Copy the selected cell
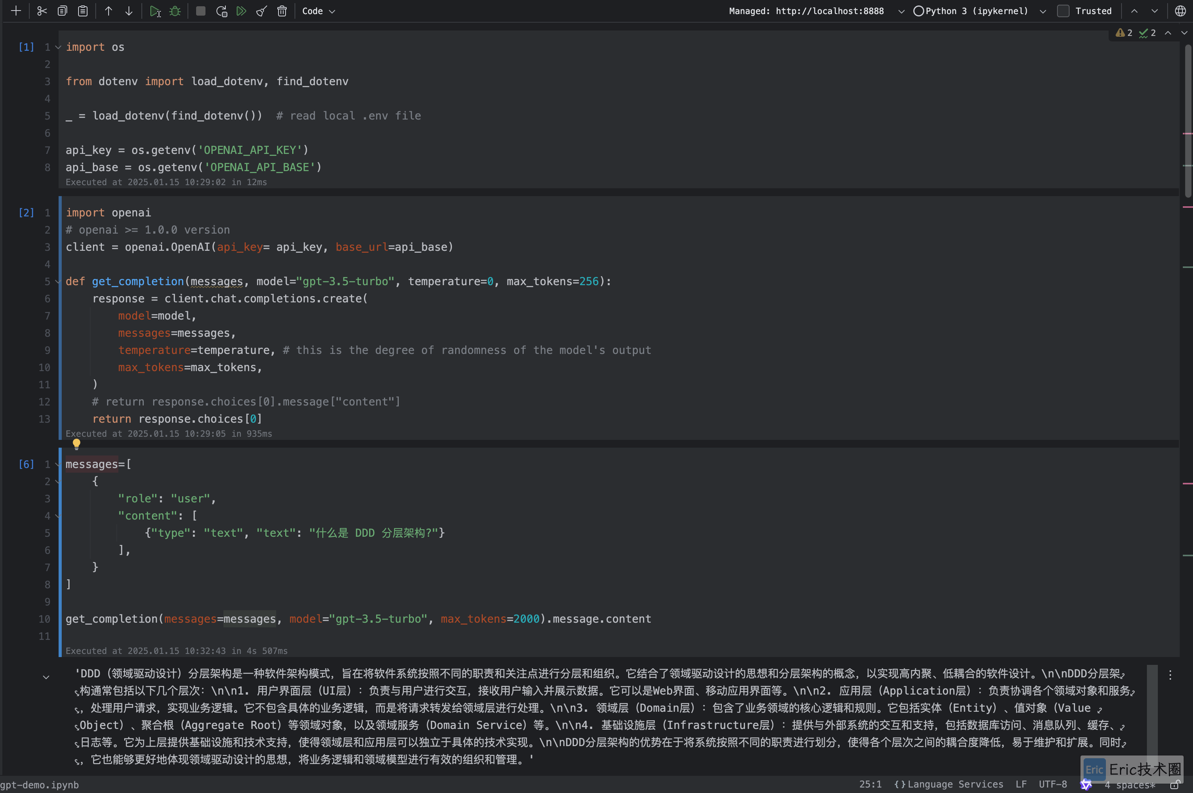The width and height of the screenshot is (1193, 793). [x=62, y=11]
